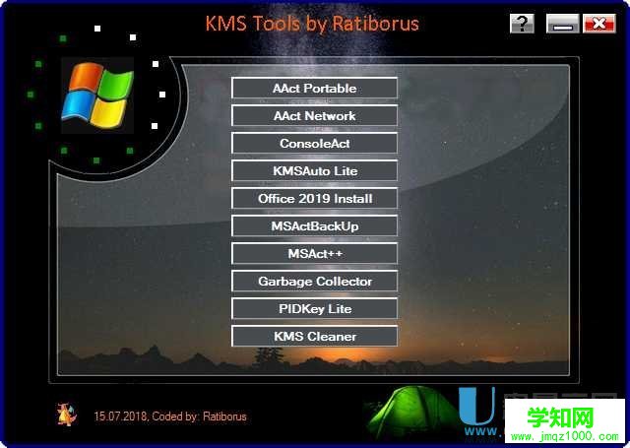
Task: Open MSActBackUp utility
Action: (314, 226)
